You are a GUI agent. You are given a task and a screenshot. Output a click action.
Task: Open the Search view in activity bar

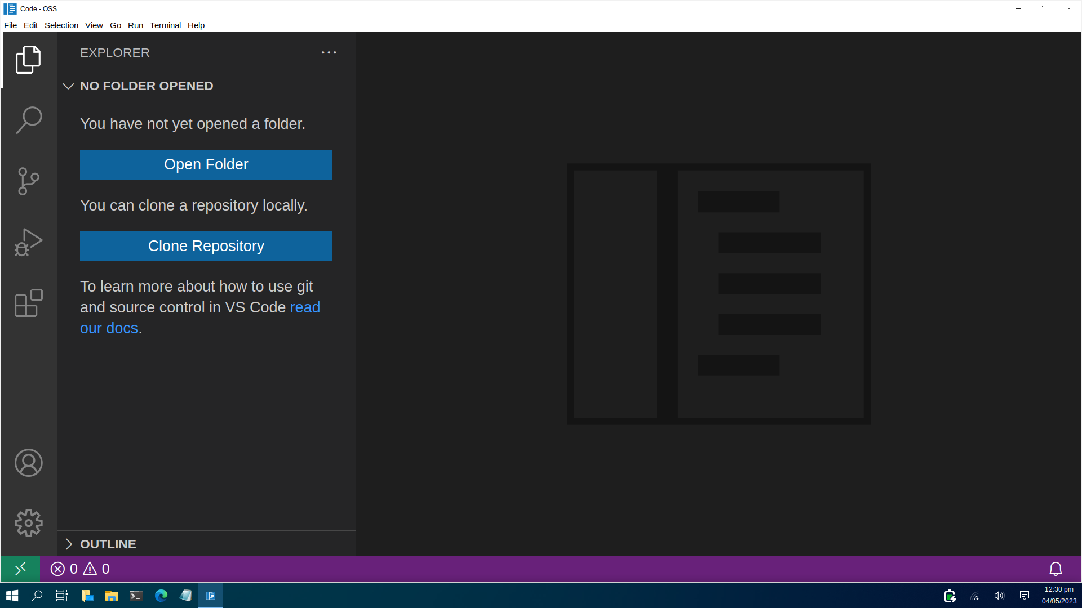click(28, 120)
